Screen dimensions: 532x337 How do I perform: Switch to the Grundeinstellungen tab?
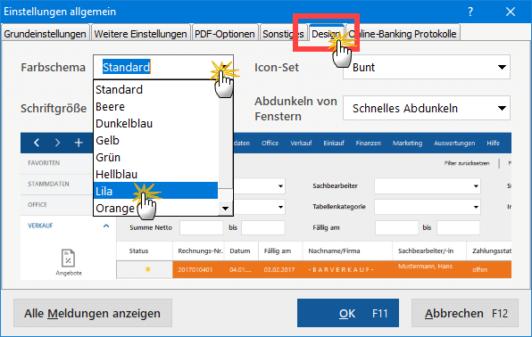click(x=46, y=34)
